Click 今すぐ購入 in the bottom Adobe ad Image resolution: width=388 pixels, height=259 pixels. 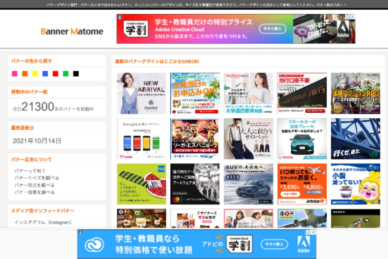click(x=274, y=244)
